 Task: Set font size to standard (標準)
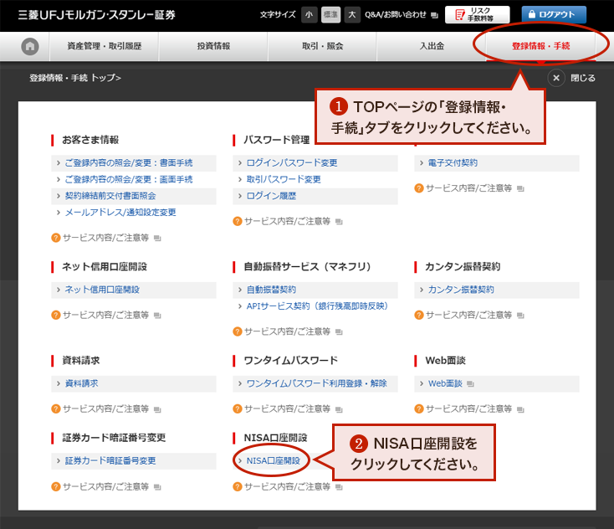click(330, 14)
